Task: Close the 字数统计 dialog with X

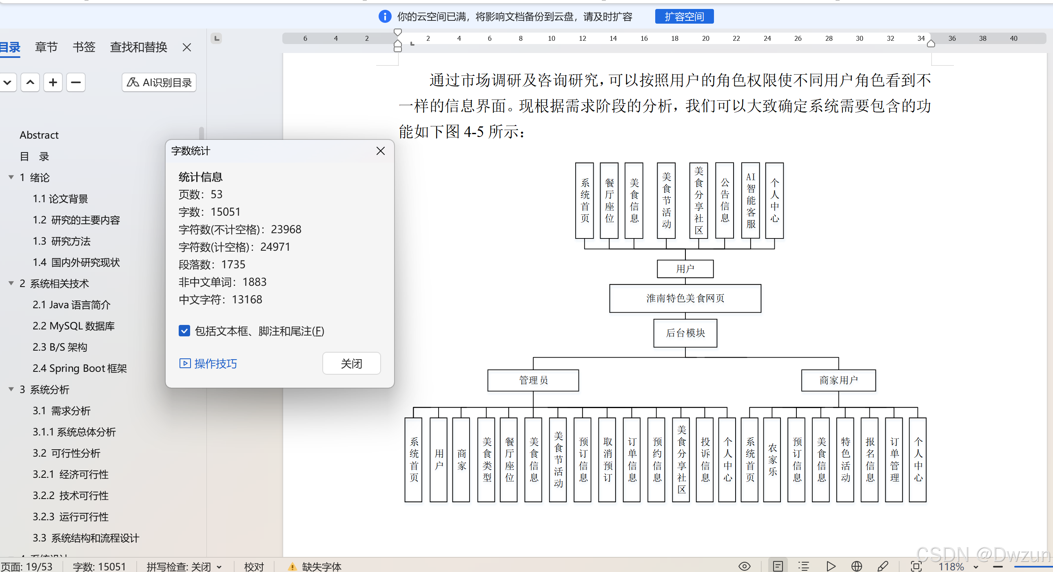Action: click(x=381, y=151)
